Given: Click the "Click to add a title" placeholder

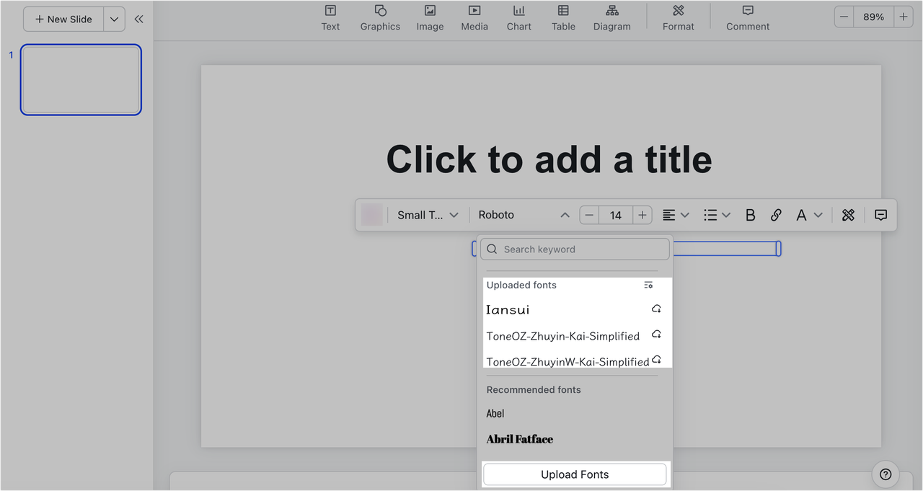Looking at the screenshot, I should (x=549, y=159).
